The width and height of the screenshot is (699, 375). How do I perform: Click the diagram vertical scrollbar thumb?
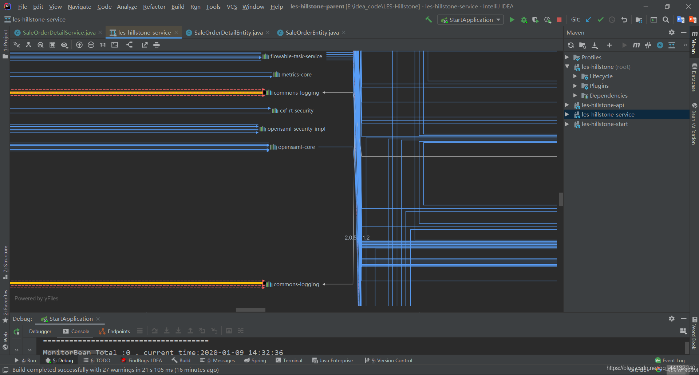tap(561, 199)
